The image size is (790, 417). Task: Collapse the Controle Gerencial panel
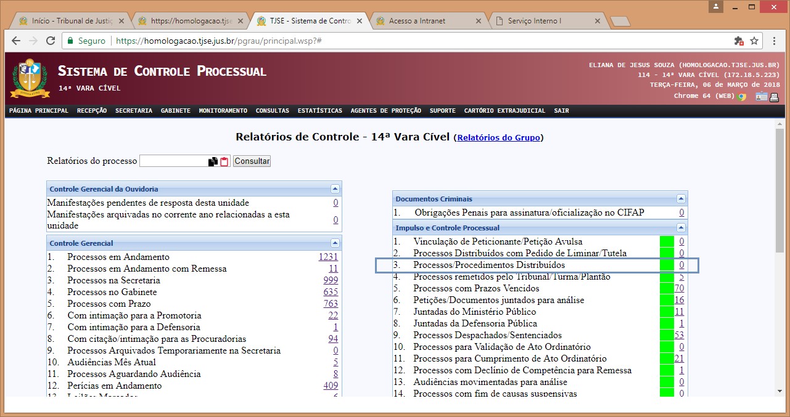point(335,243)
